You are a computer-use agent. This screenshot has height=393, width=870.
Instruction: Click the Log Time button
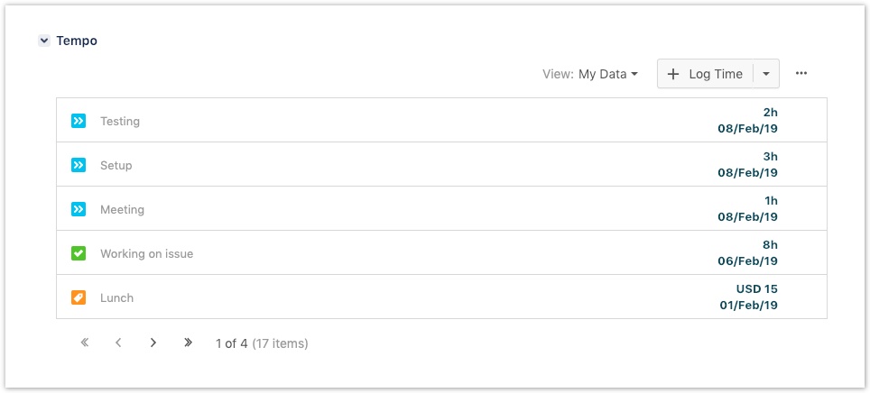pos(706,74)
